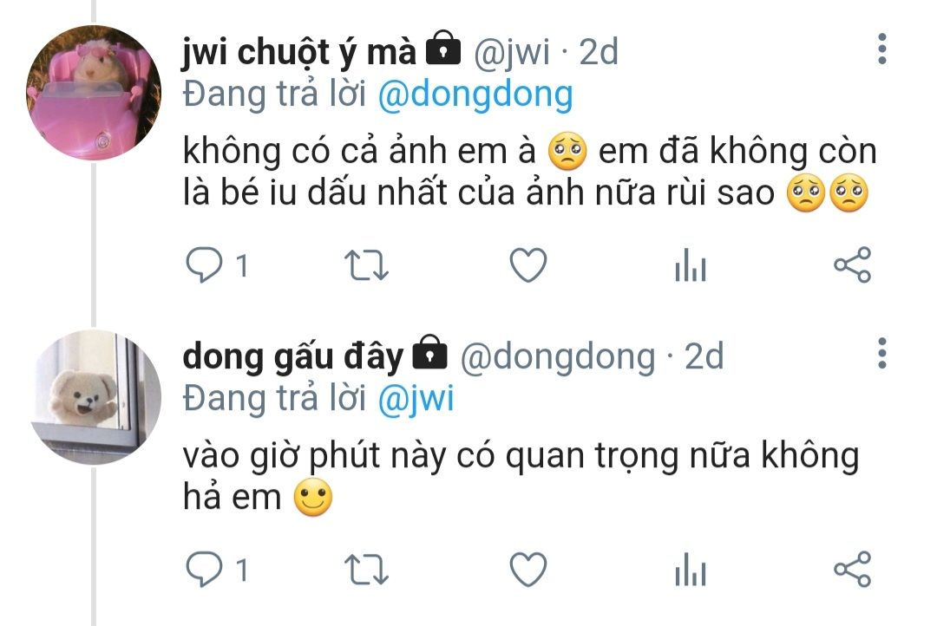Share jwi's tweet
The height and width of the screenshot is (626, 937).
click(853, 264)
